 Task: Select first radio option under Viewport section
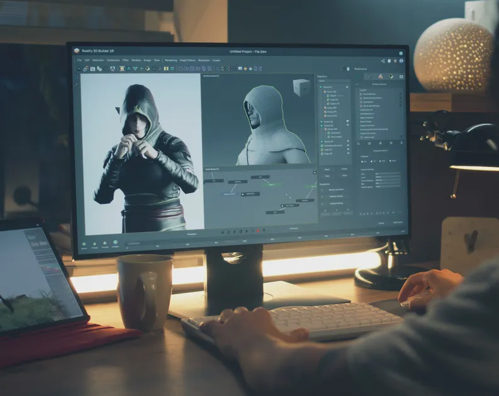pyautogui.click(x=362, y=161)
